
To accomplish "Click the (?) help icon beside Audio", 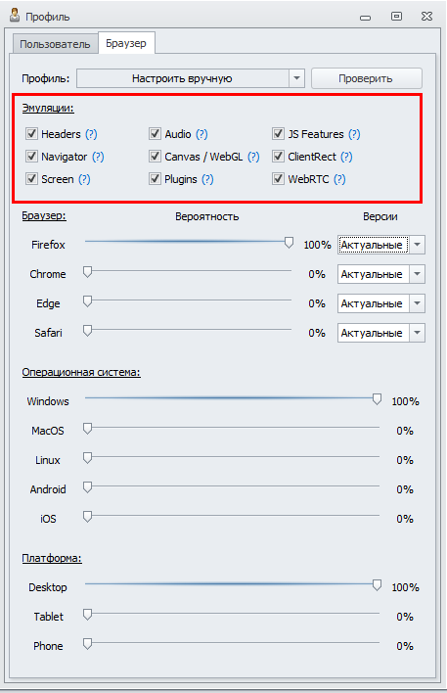I will [x=201, y=134].
